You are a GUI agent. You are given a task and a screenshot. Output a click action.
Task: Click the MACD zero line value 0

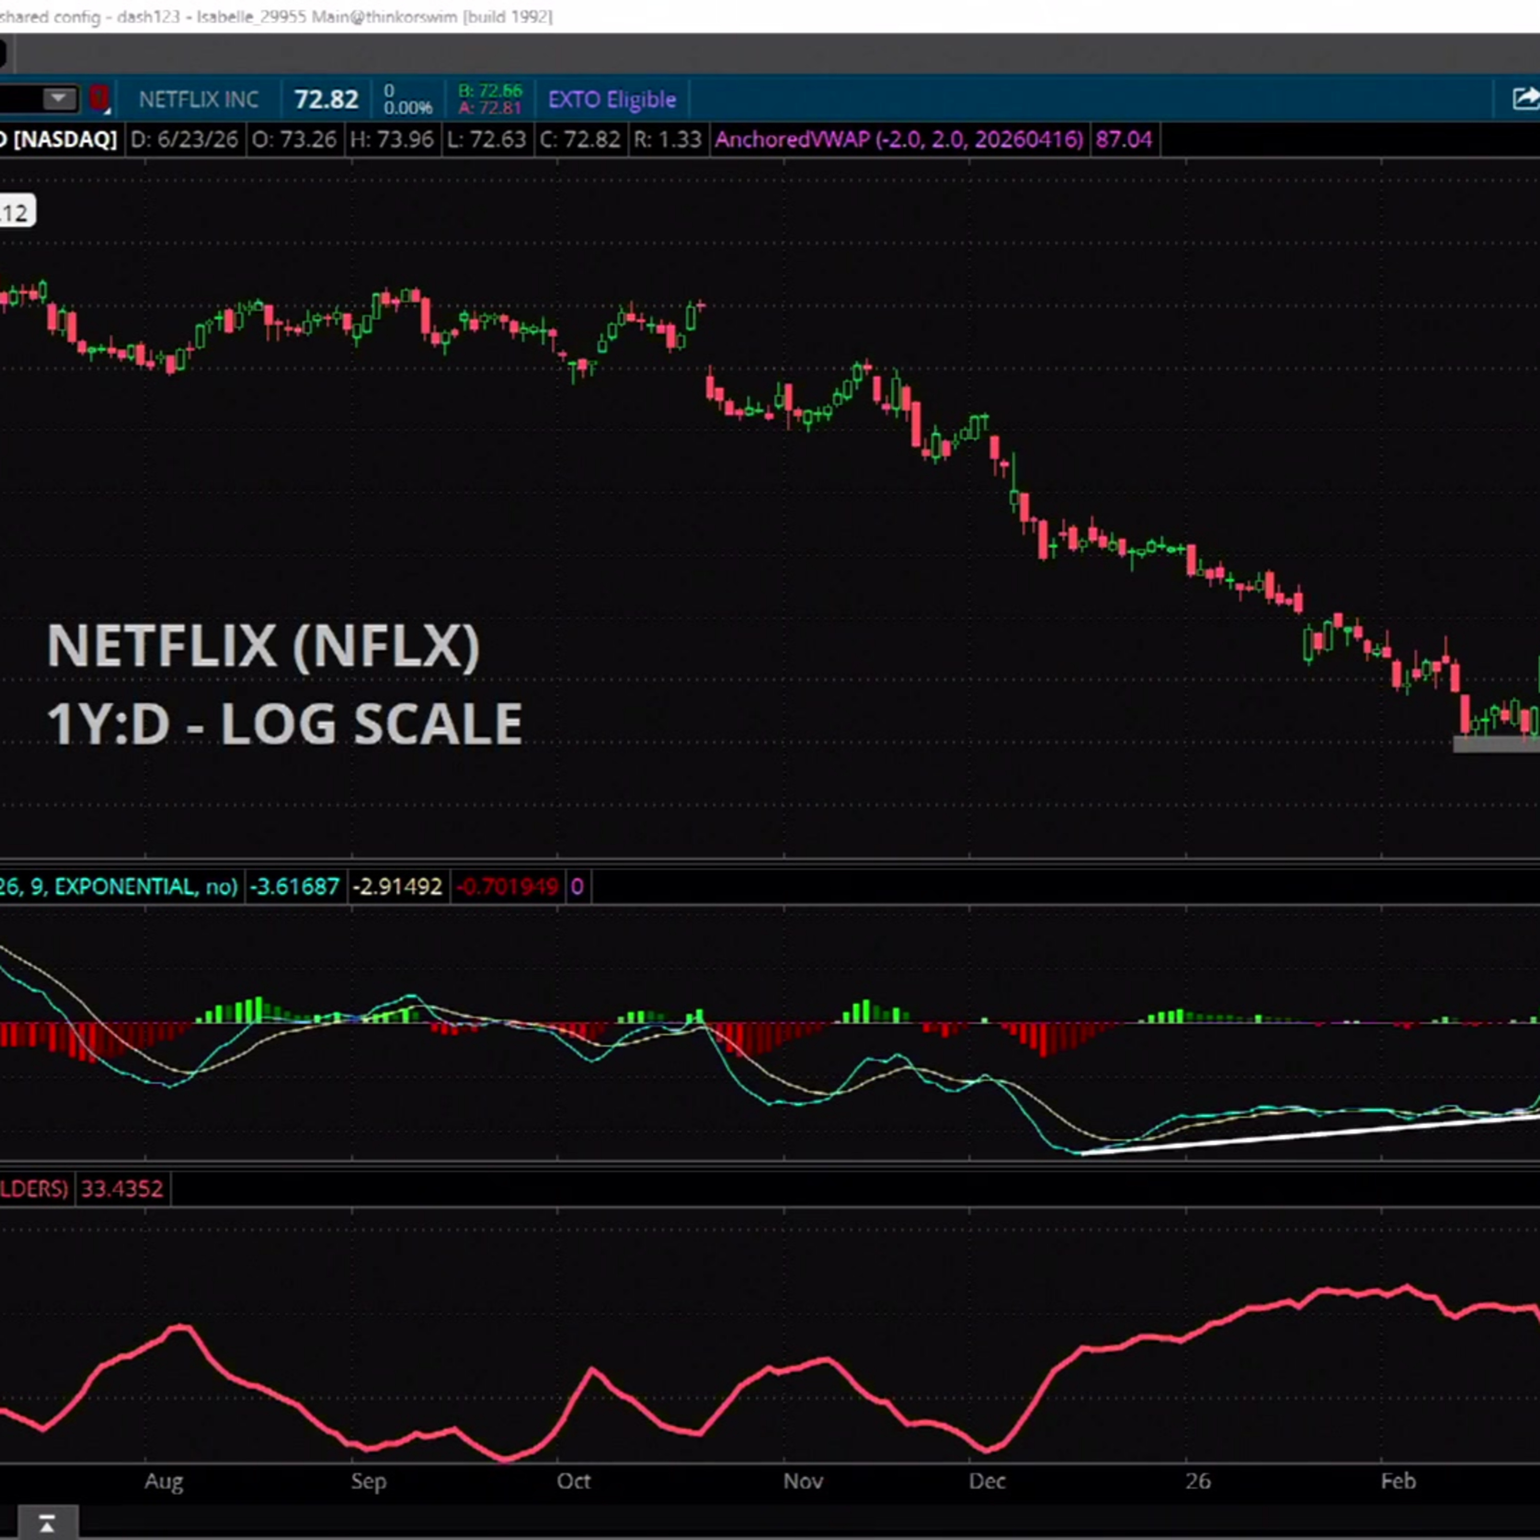pyautogui.click(x=577, y=887)
